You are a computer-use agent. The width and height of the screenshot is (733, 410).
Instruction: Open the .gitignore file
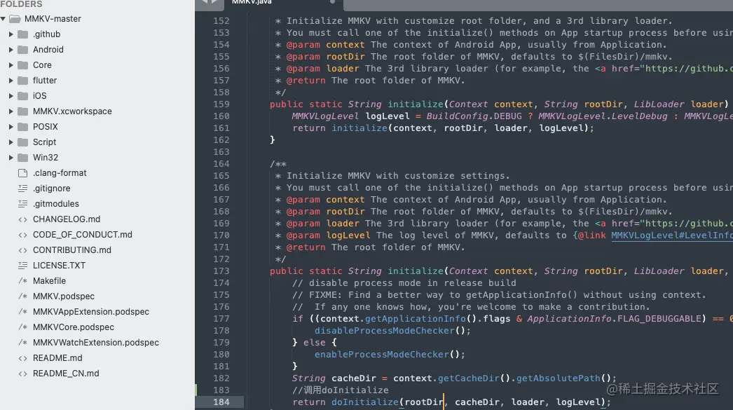(51, 189)
